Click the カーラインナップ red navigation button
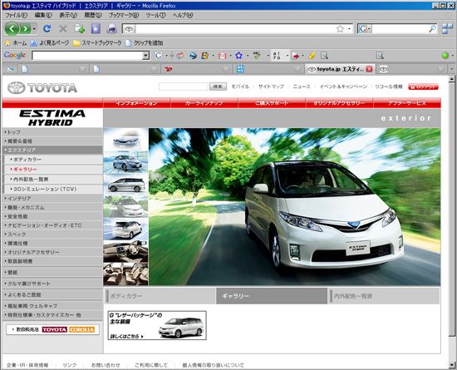 [x=204, y=103]
